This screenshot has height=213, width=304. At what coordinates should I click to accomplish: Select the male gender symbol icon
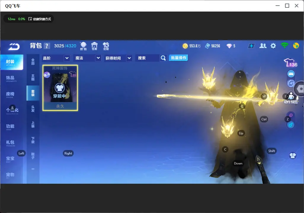tap(291, 125)
